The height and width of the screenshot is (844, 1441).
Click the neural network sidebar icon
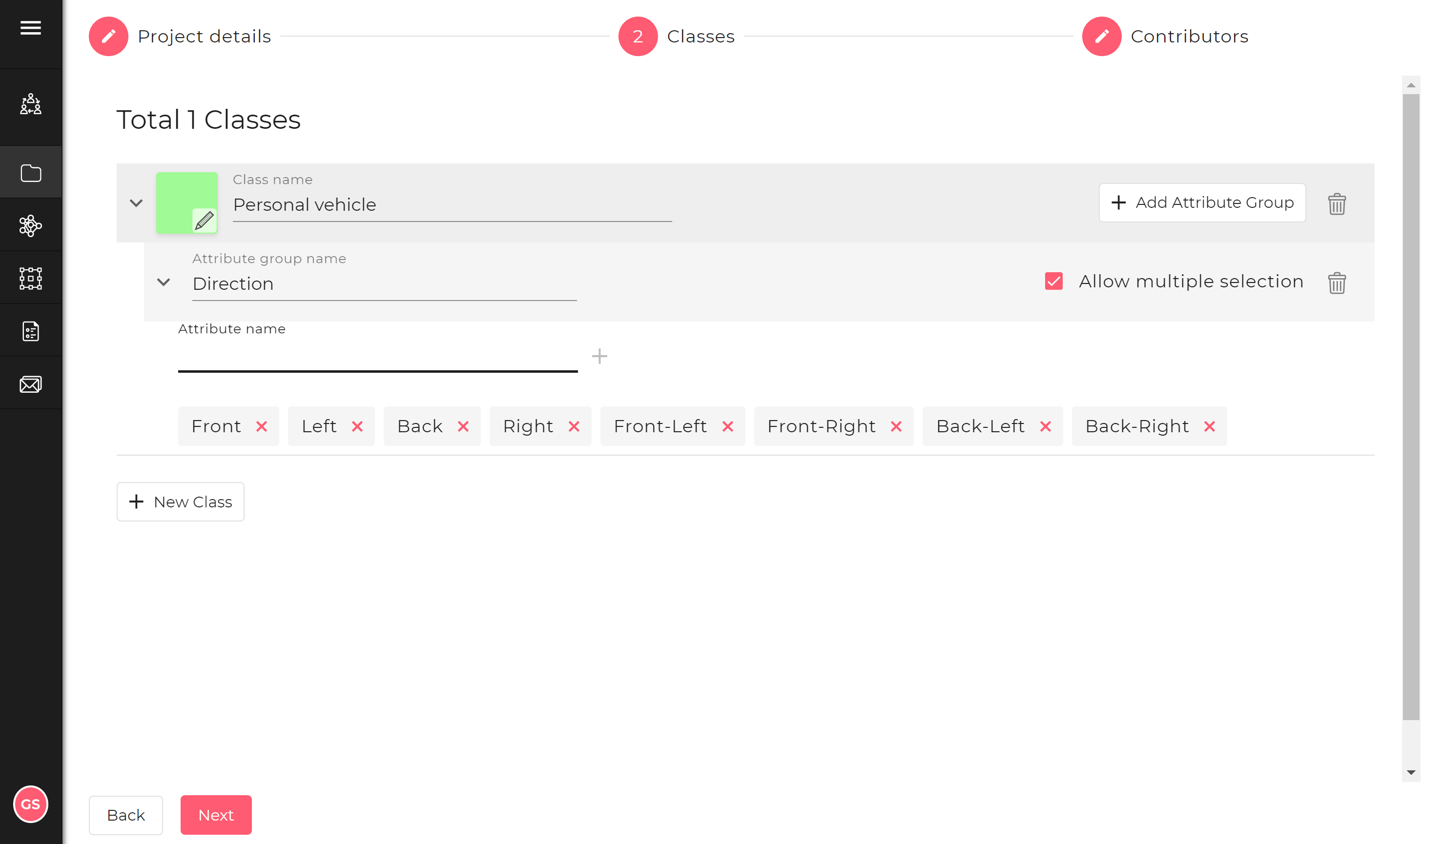(x=30, y=226)
